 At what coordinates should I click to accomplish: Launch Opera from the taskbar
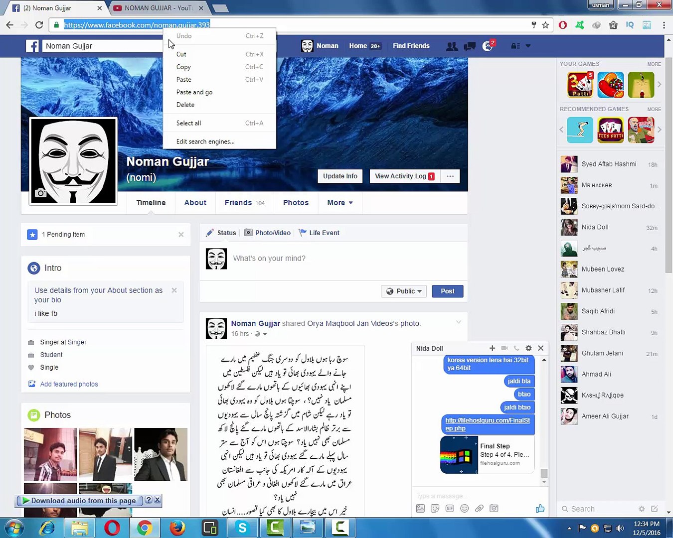pos(112,528)
